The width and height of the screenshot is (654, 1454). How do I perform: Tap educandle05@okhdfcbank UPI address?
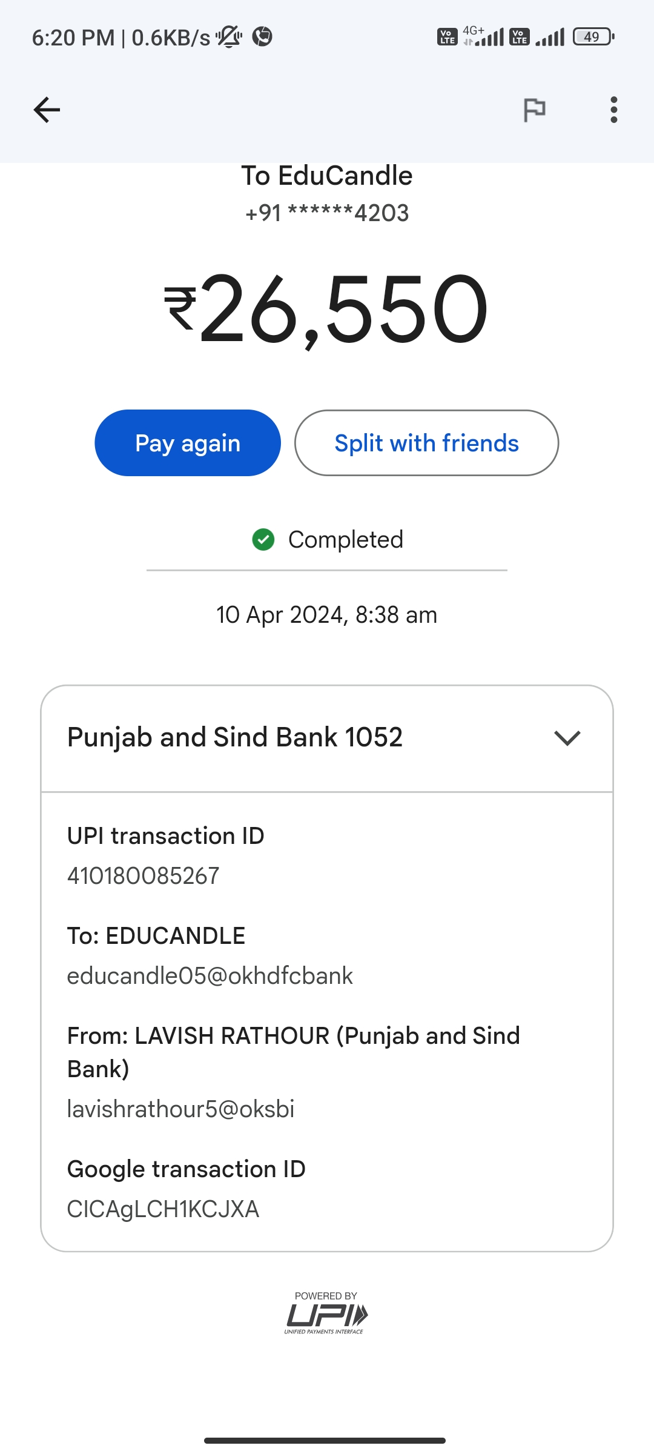(x=210, y=976)
